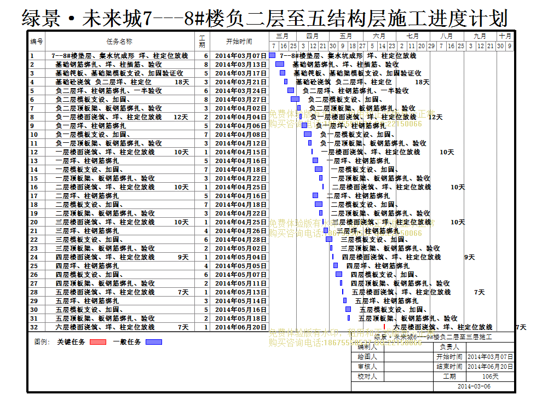Click start date 2014年04月02日 in row 7
Image resolution: width=542 pixels, height=400 pixels.
point(240,108)
